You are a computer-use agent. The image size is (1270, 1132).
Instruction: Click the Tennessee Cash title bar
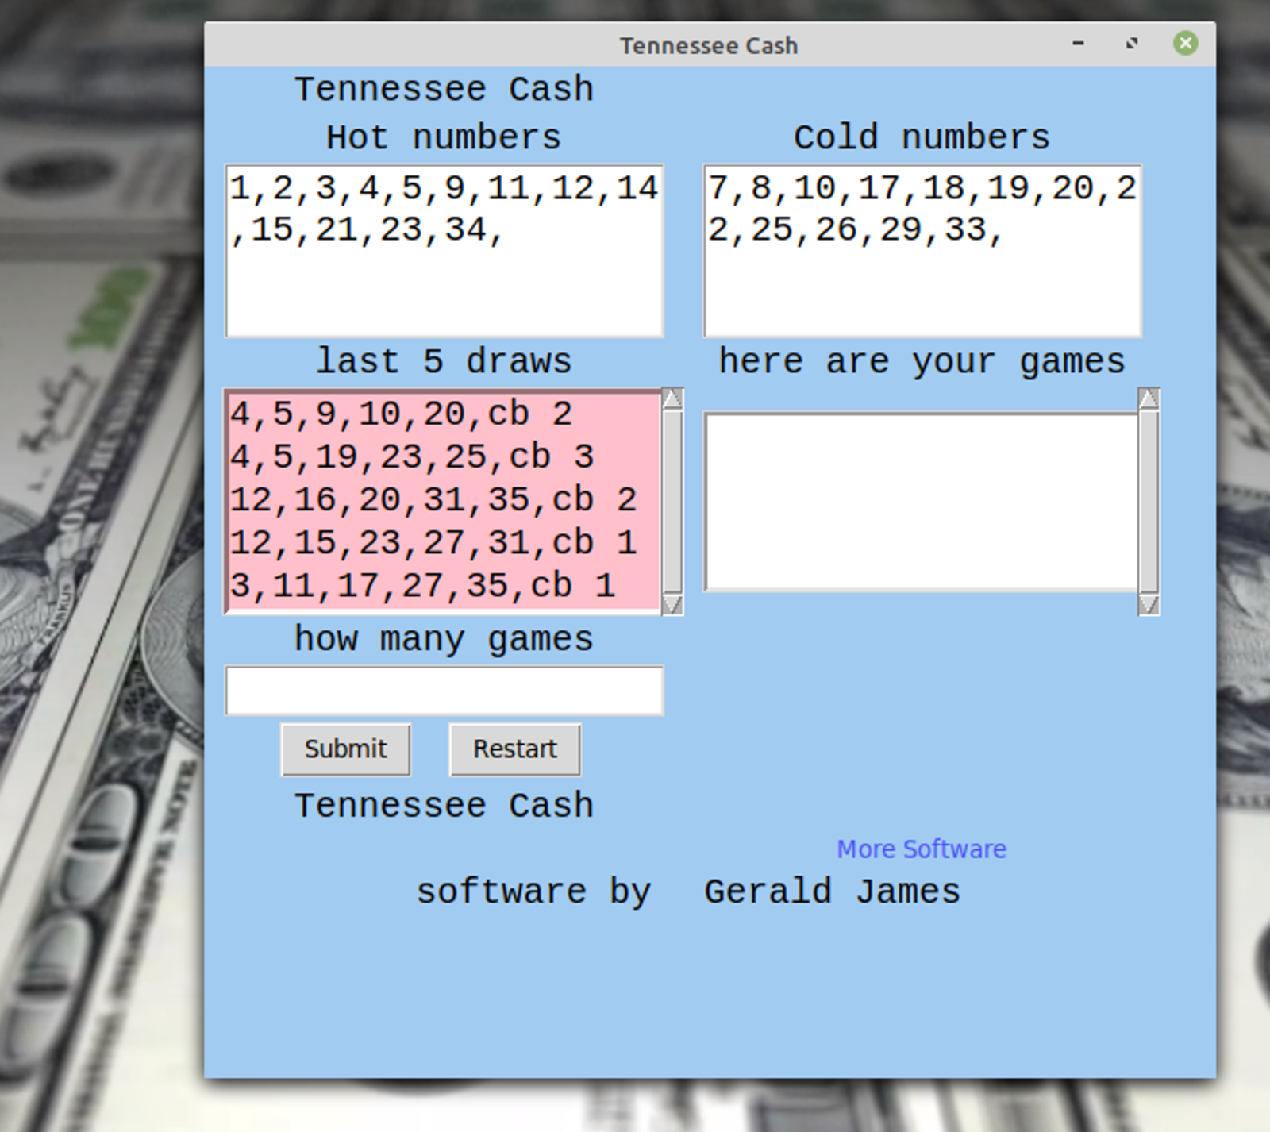(x=709, y=45)
